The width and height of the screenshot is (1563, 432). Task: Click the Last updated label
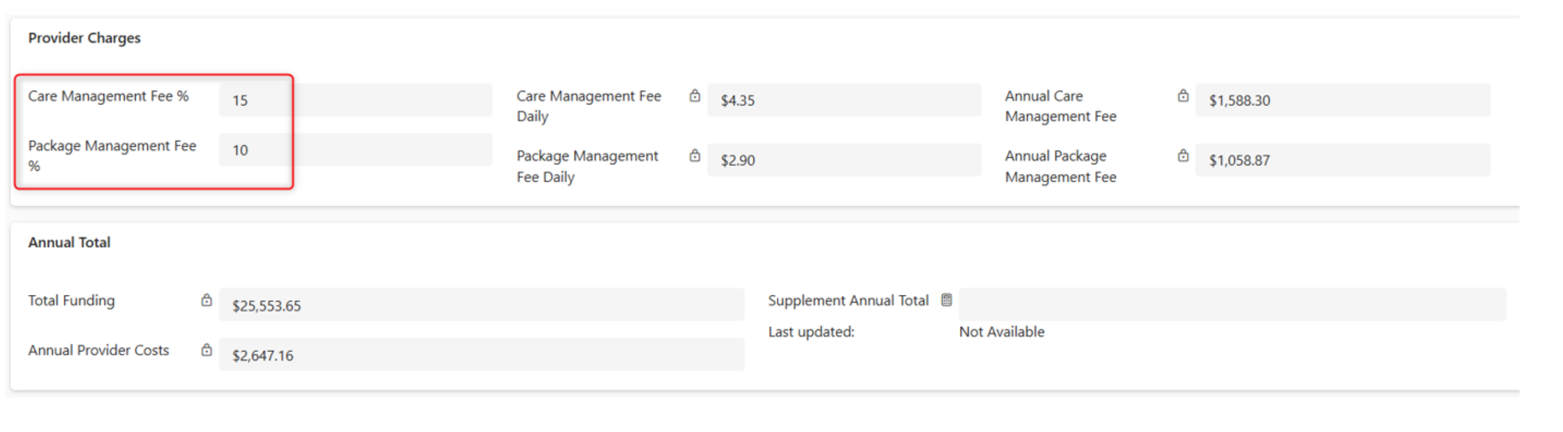[x=811, y=332]
